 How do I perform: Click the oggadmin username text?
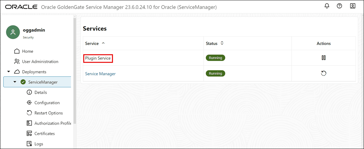click(x=34, y=30)
